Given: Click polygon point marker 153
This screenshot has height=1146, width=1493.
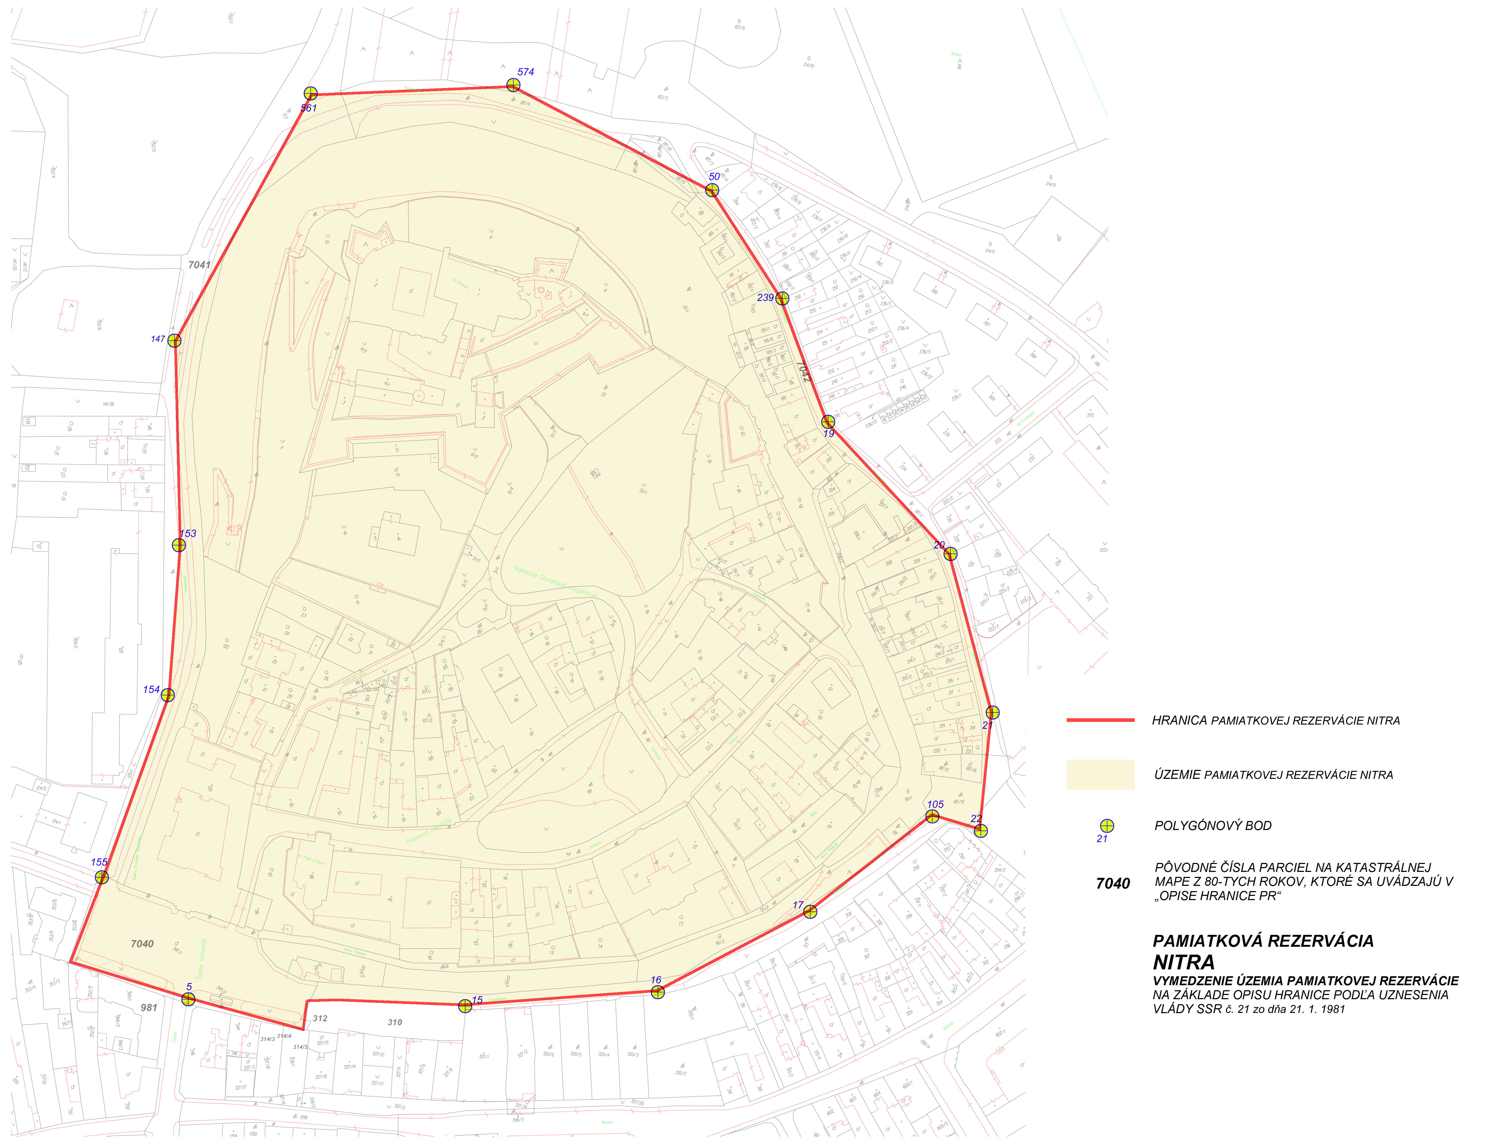Looking at the screenshot, I should click(179, 545).
